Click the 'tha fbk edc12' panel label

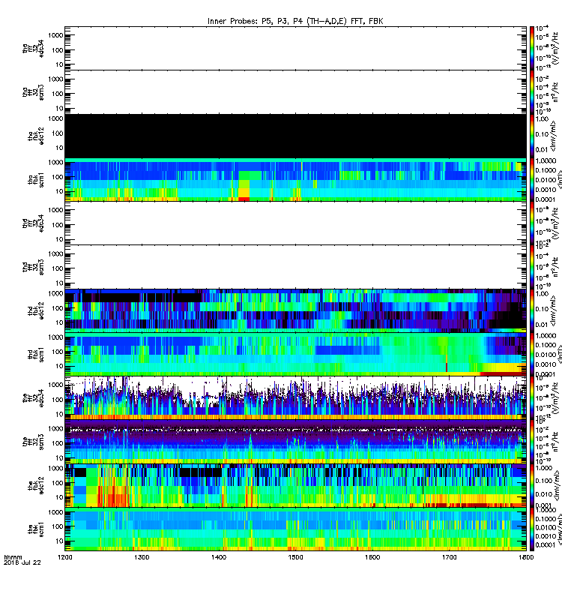[36, 136]
